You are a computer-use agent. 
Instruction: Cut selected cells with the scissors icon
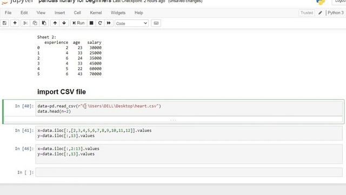(x=25, y=23)
